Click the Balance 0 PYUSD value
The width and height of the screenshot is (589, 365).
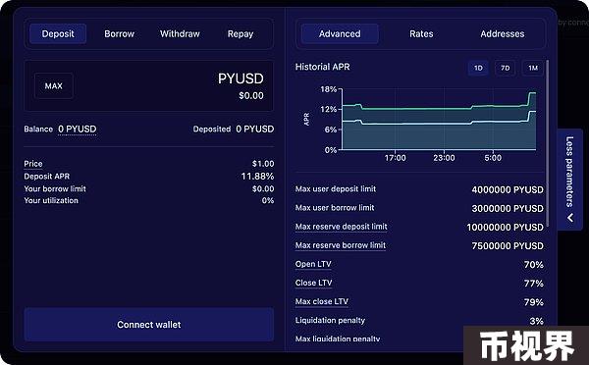click(77, 130)
